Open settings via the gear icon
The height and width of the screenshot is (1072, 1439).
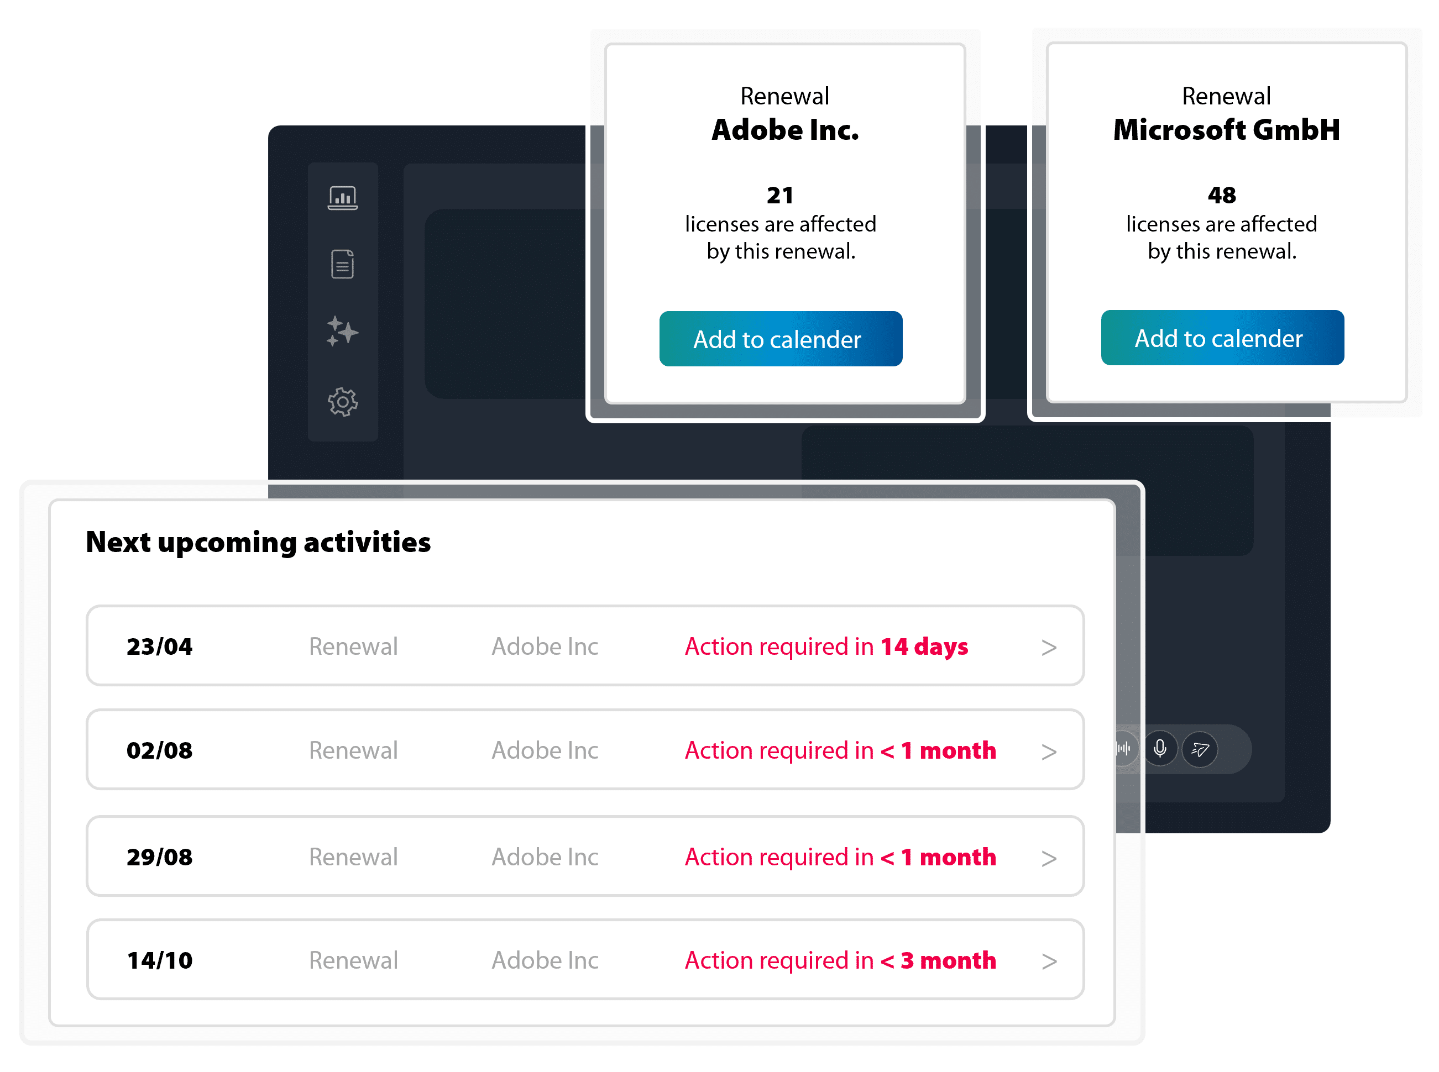[342, 402]
